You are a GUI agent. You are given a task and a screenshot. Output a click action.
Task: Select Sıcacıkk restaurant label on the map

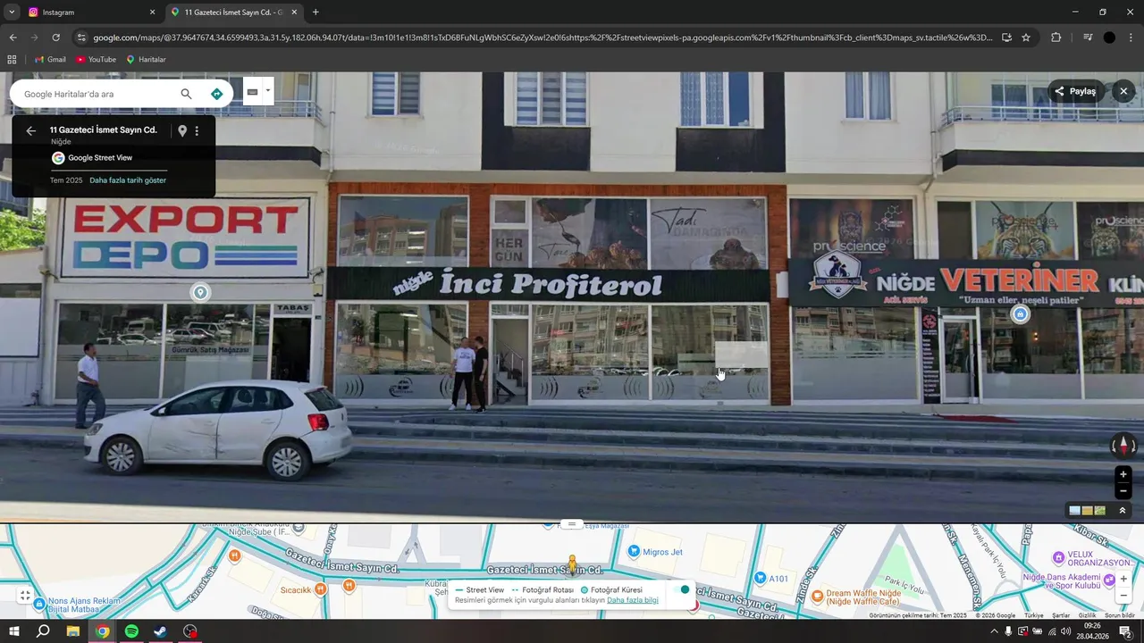pos(296,589)
